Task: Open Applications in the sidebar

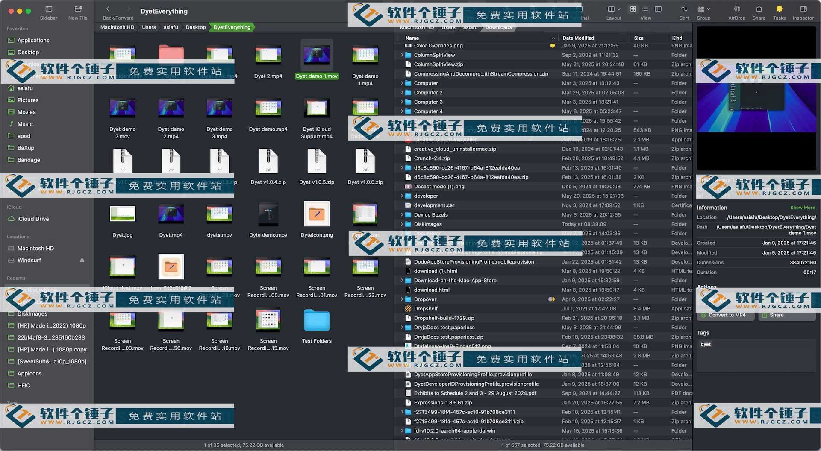Action: click(33, 40)
